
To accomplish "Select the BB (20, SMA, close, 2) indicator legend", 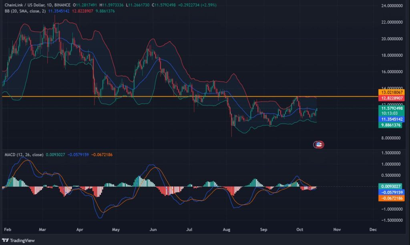I will coord(25,11).
